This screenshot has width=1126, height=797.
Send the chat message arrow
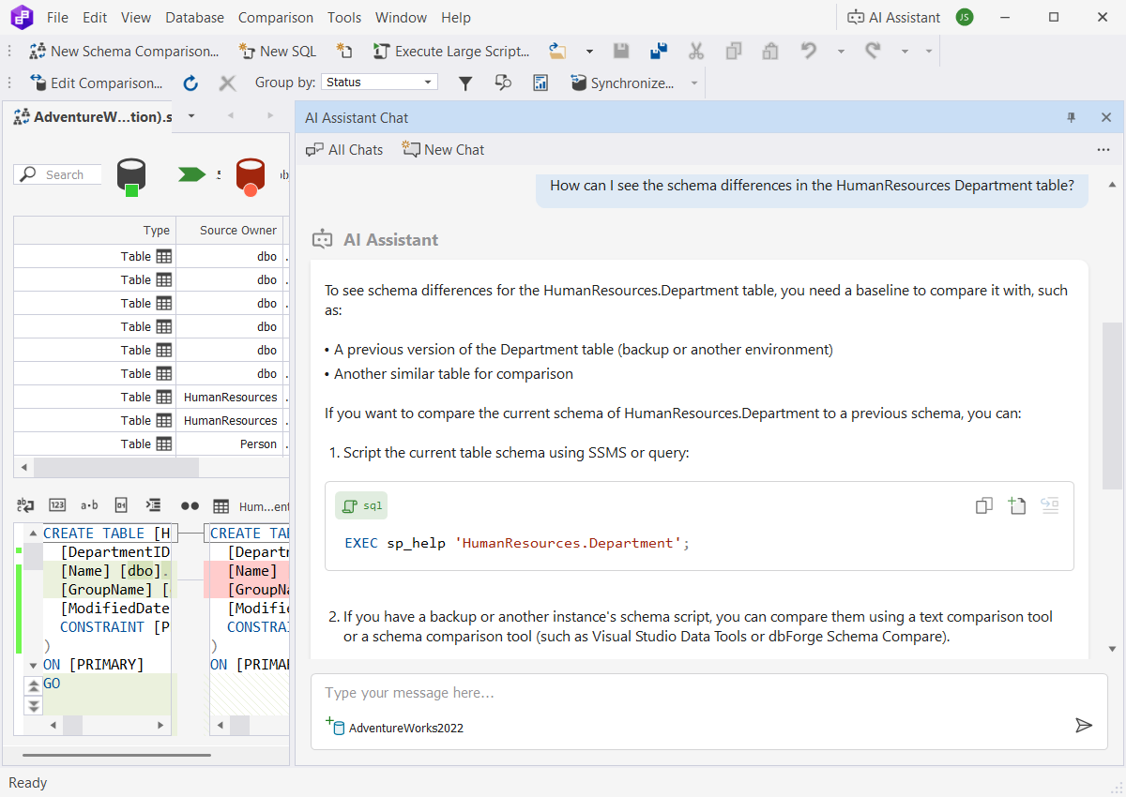pos(1084,725)
